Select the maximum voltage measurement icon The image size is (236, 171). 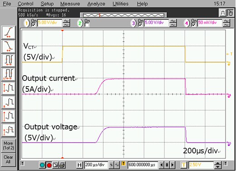coord(9,116)
